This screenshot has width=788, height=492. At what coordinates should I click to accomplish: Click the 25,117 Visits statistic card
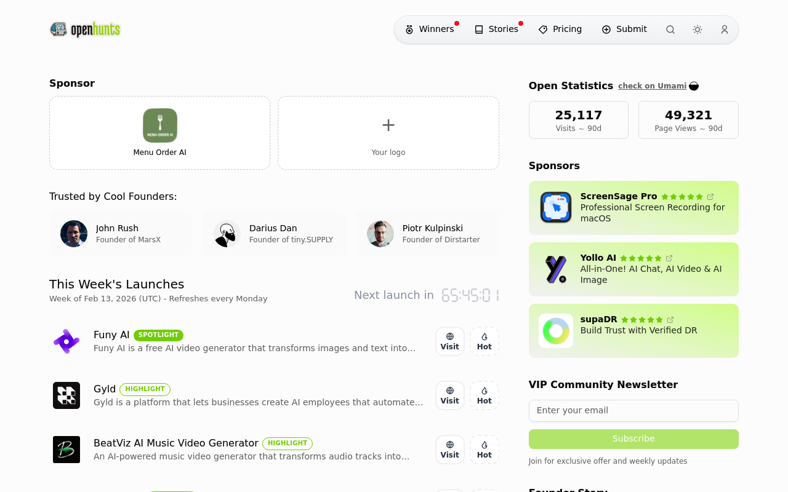click(579, 120)
